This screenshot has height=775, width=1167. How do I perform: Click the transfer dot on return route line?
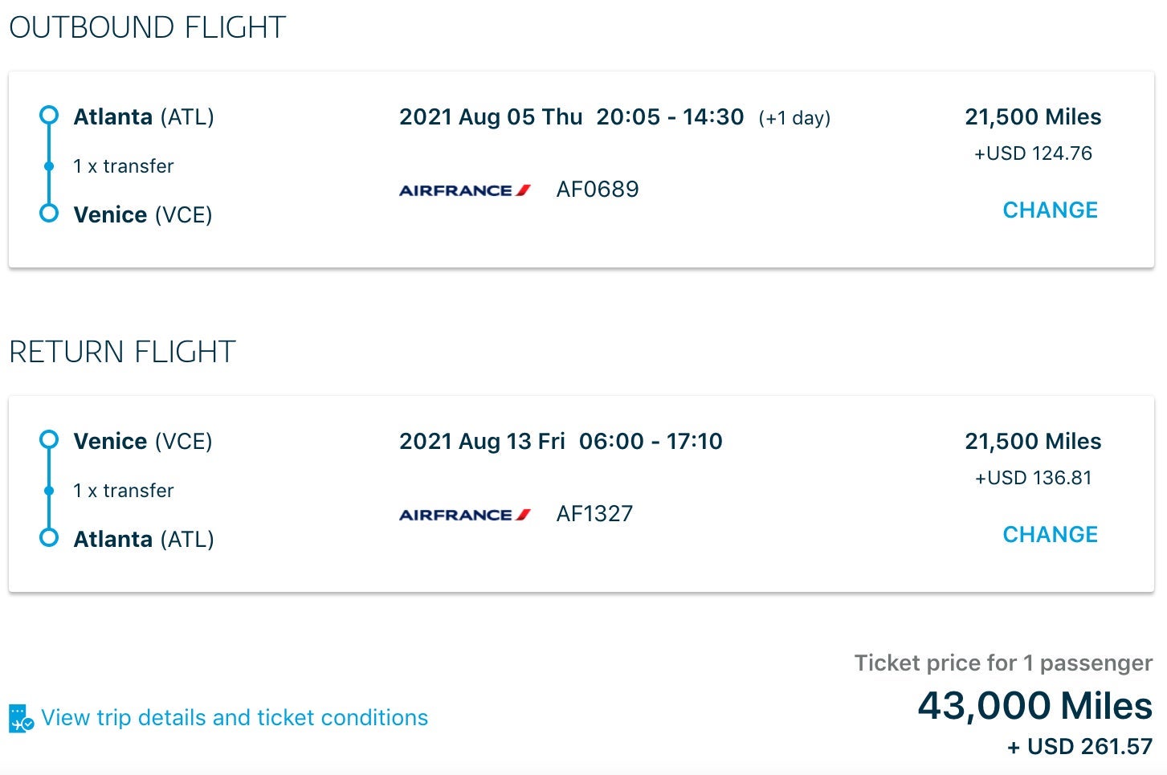pos(50,490)
